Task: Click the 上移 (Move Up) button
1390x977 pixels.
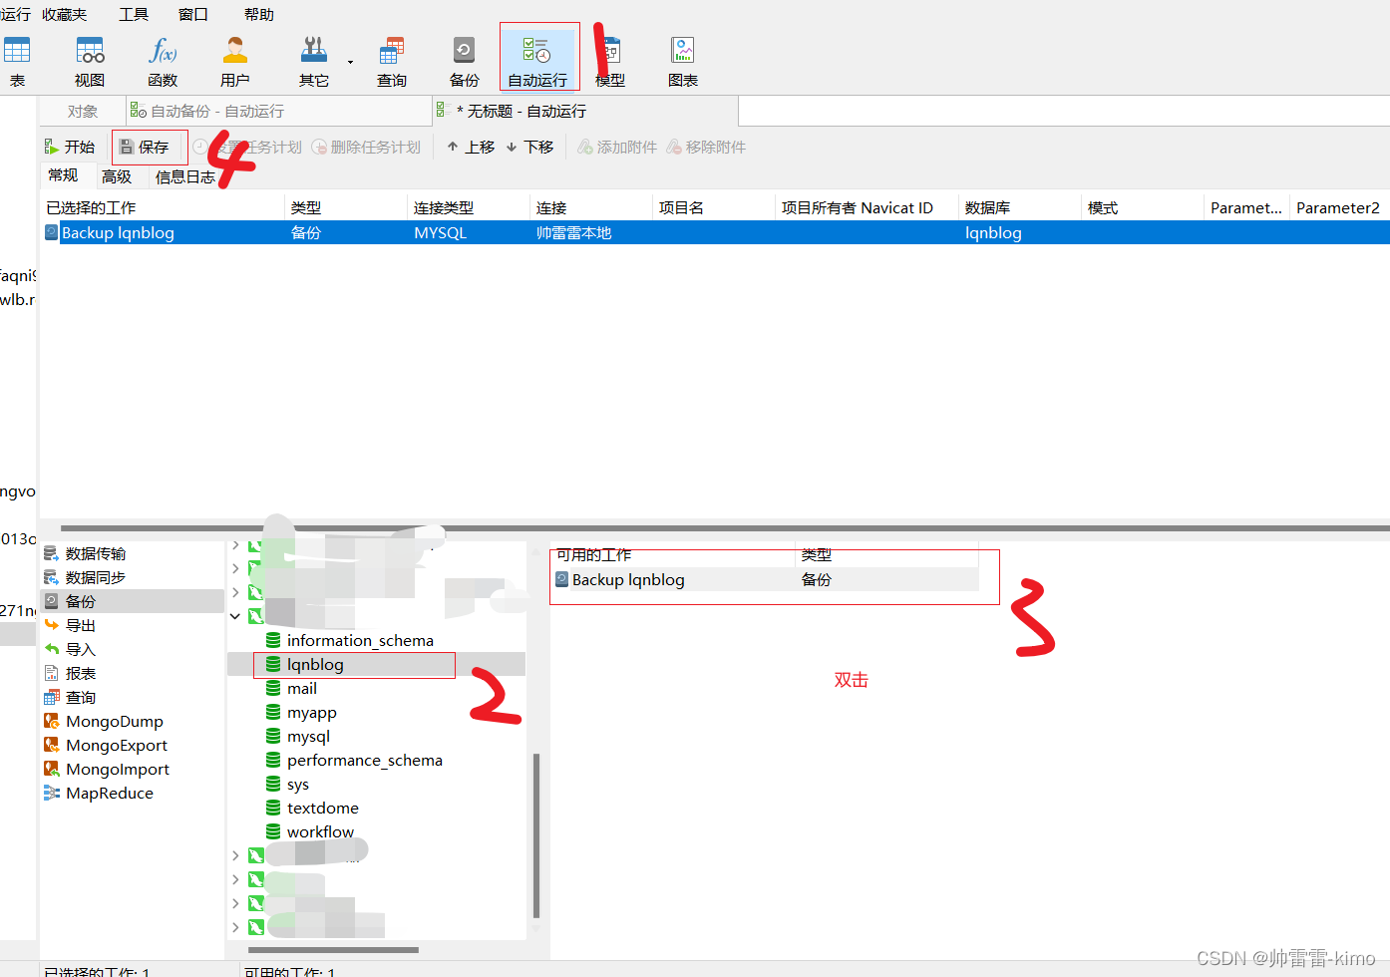Action: click(471, 147)
